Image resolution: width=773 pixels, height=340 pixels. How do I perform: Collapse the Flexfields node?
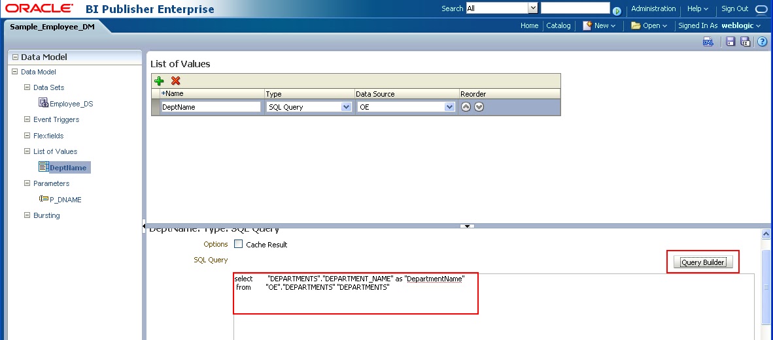pos(27,136)
